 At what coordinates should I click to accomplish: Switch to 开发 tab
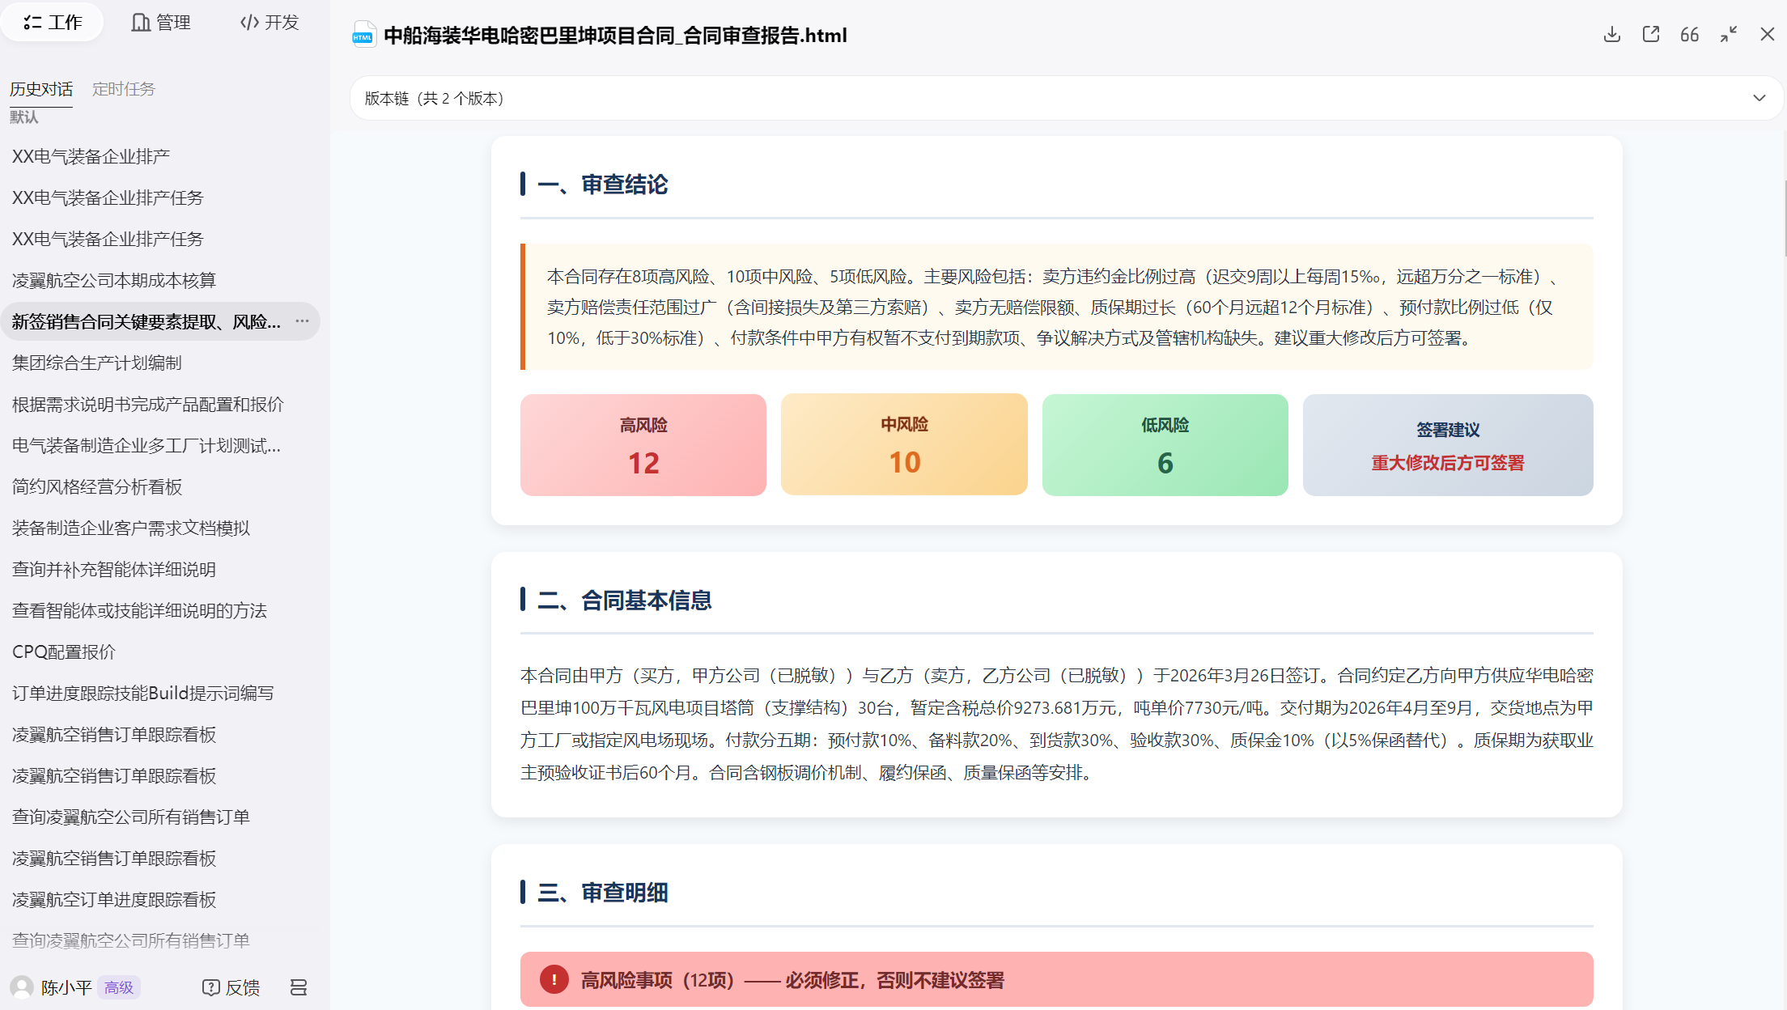pos(270,22)
